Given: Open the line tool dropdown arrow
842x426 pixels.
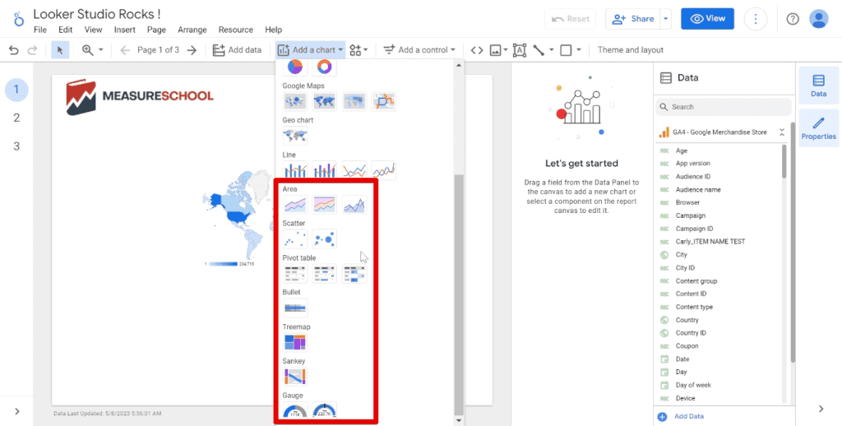Looking at the screenshot, I should tap(552, 50).
